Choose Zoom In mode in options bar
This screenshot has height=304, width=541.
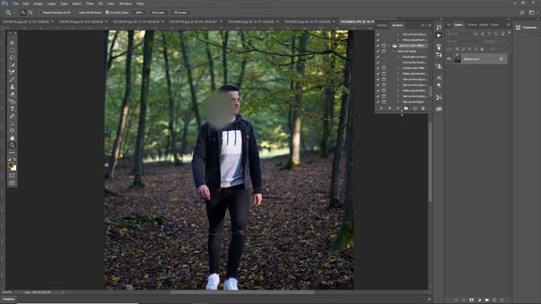click(23, 13)
